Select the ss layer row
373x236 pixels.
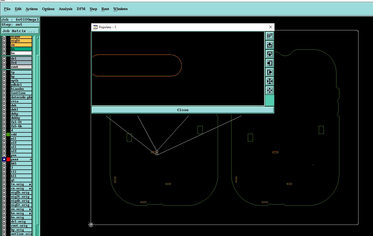coord(21,45)
